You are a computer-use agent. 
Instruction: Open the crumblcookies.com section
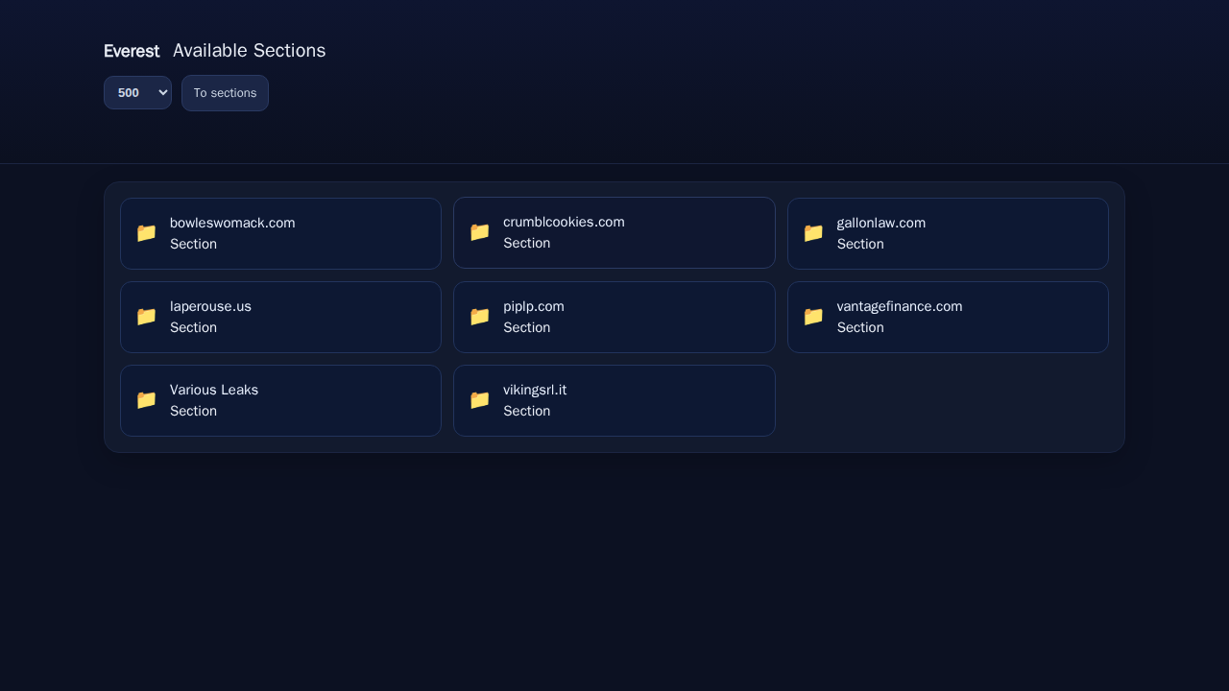614,232
